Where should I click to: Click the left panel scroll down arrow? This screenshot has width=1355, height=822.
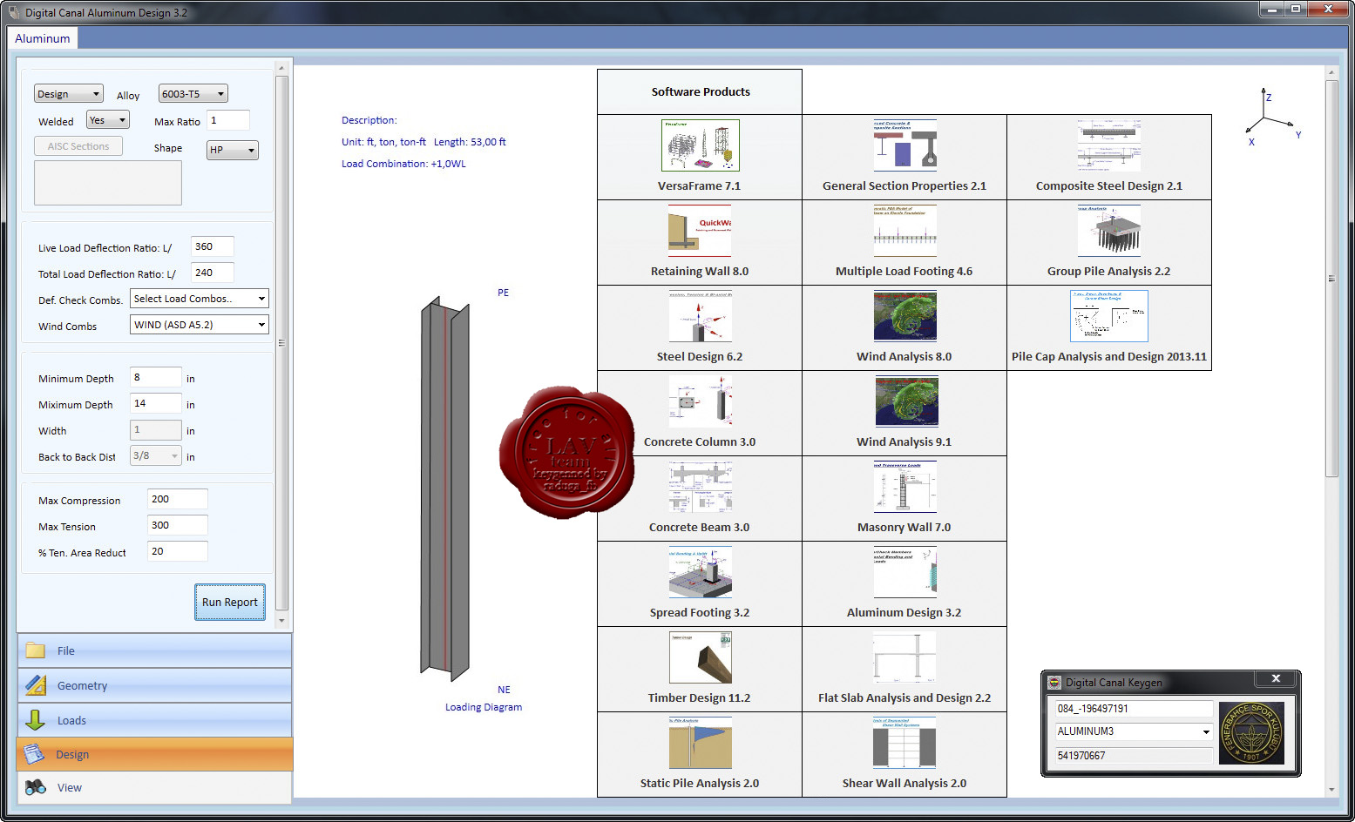click(x=281, y=621)
